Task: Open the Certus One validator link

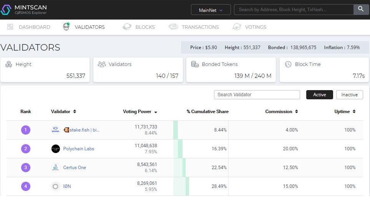Action: [x=75, y=168]
